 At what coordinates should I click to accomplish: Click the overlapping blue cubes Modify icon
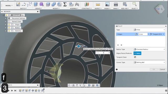[x=54, y=4]
